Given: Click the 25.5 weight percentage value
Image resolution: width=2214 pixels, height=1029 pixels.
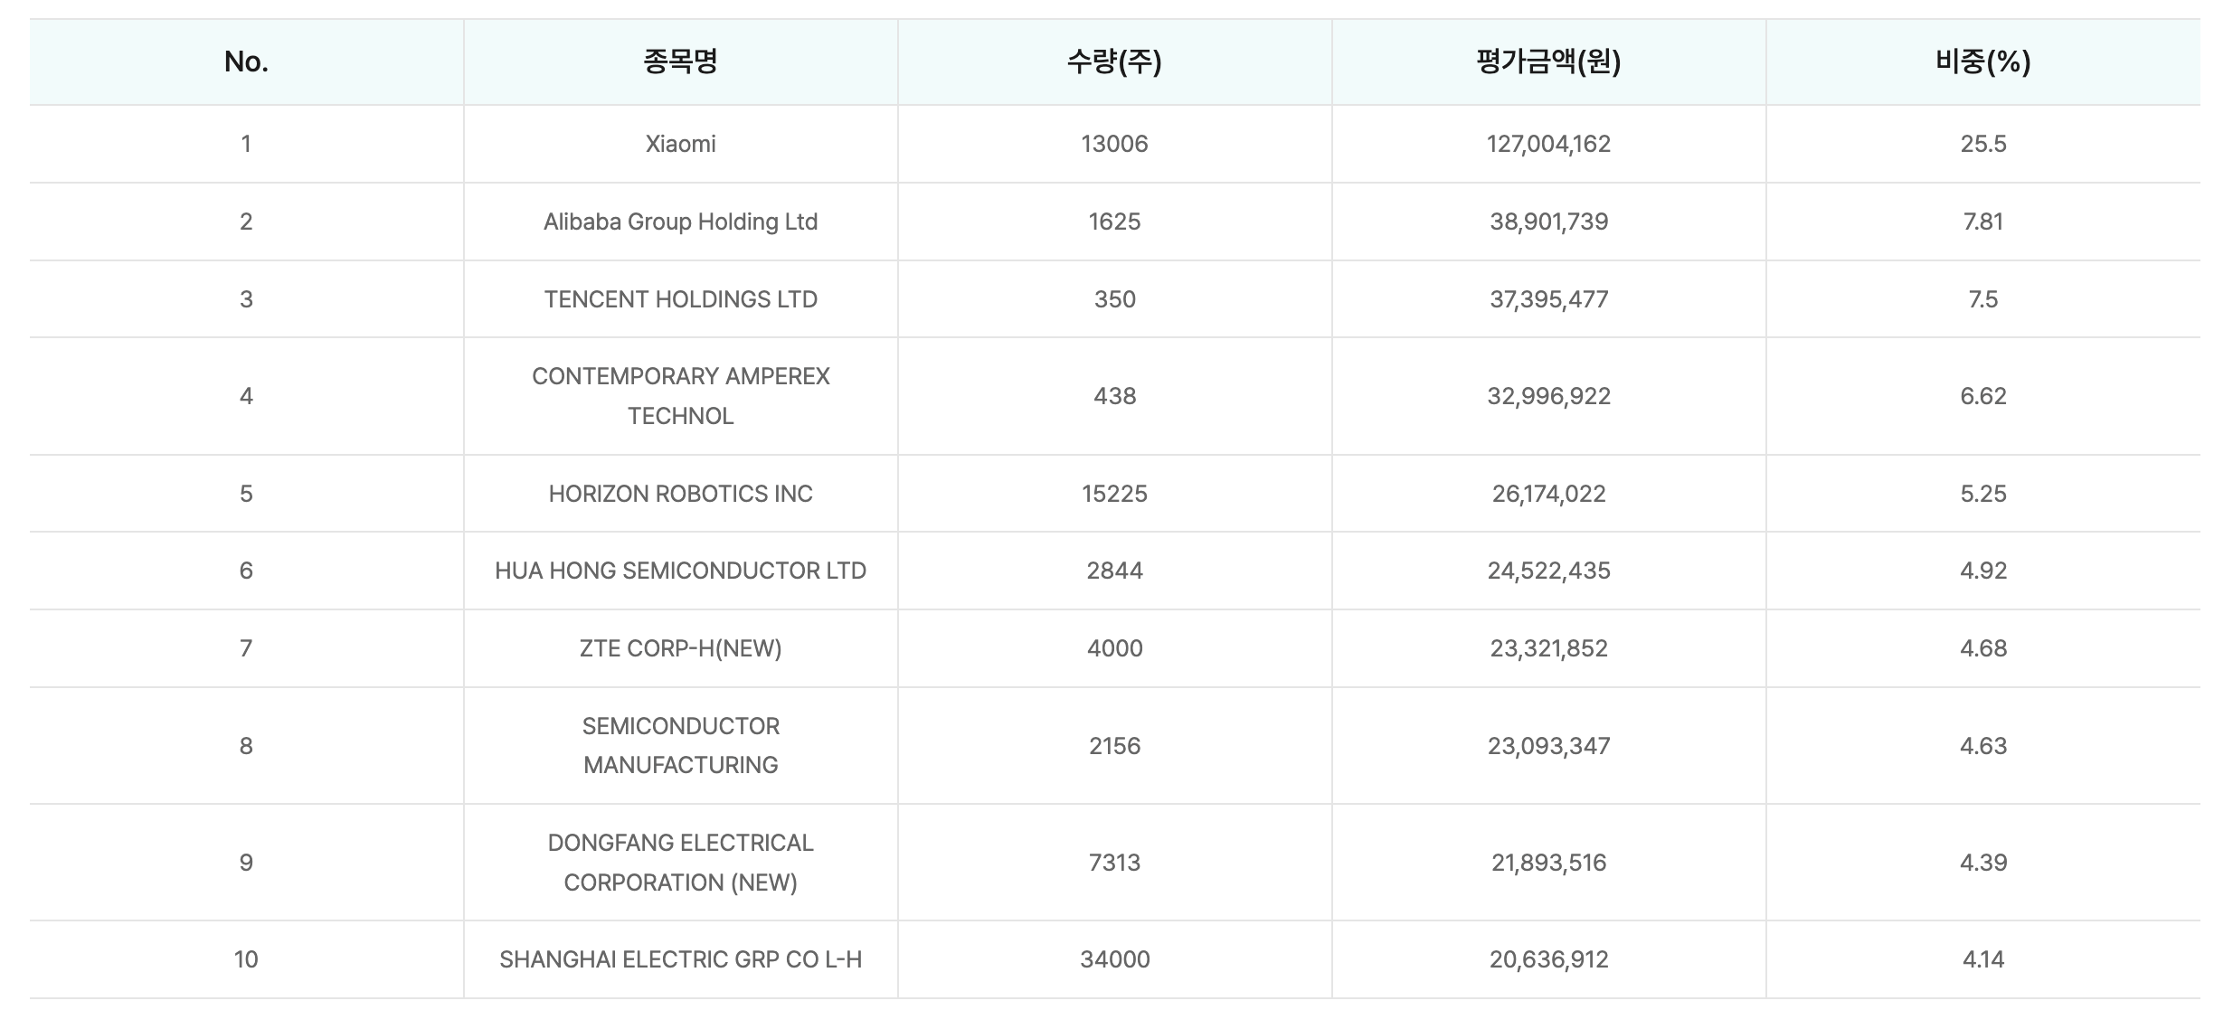Looking at the screenshot, I should click(x=1982, y=144).
